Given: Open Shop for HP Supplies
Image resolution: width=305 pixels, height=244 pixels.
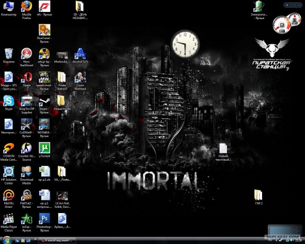Looking at the screenshot, I should click(27, 105).
